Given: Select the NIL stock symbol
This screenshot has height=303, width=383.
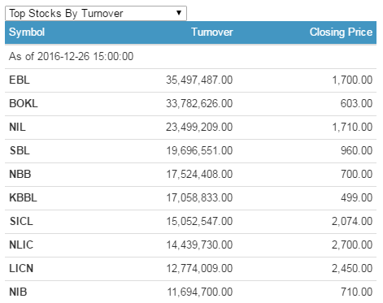Looking at the screenshot, I should pyautogui.click(x=17, y=127).
